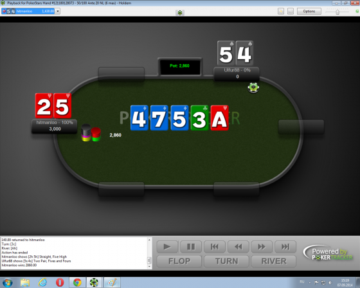Click the replay speed slider handle
The image size is (360, 288).
[337, 12]
